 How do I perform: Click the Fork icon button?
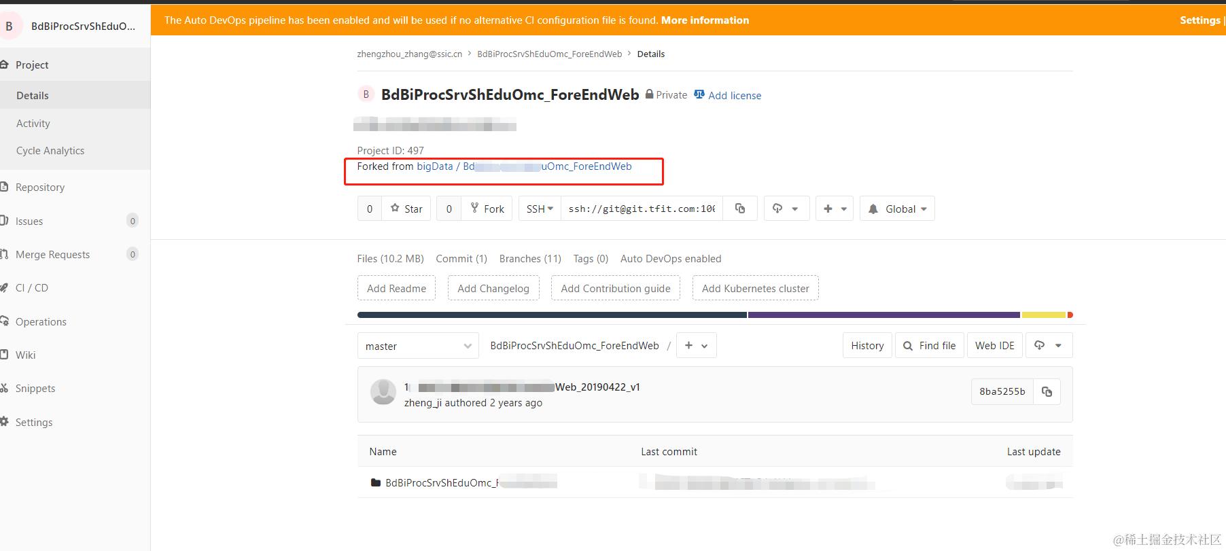pos(487,209)
